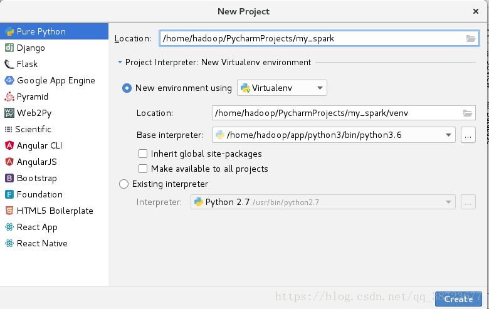Select the Foundation label
The width and height of the screenshot is (489, 309).
(x=39, y=194)
